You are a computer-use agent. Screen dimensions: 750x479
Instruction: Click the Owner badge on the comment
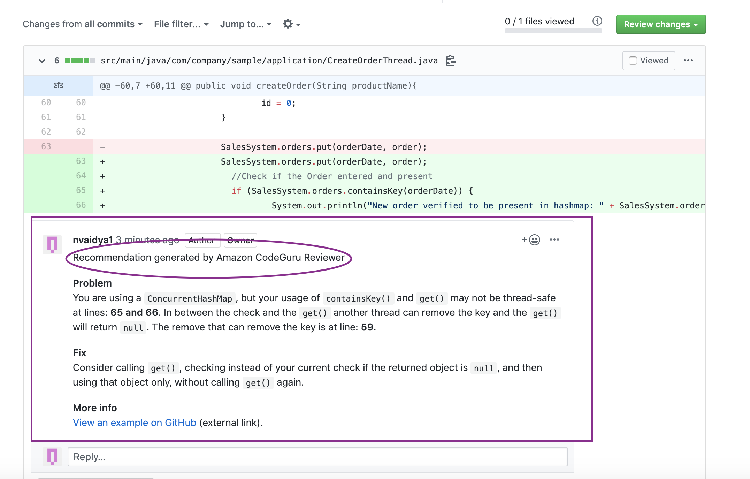(240, 240)
